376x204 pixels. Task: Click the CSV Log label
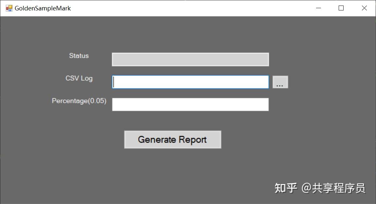pyautogui.click(x=79, y=78)
